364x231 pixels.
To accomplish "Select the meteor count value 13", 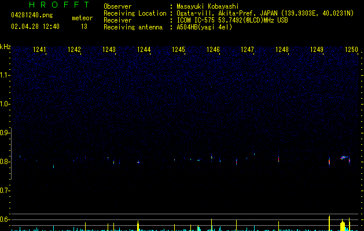I will tap(84, 27).
